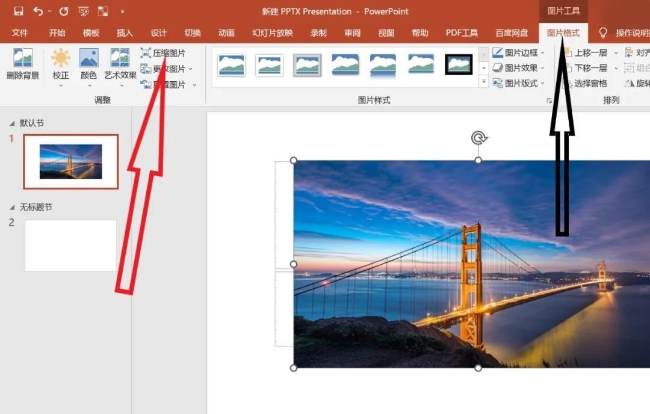The width and height of the screenshot is (650, 414).
Task: Open the 百度网盘 tab
Action: point(512,32)
